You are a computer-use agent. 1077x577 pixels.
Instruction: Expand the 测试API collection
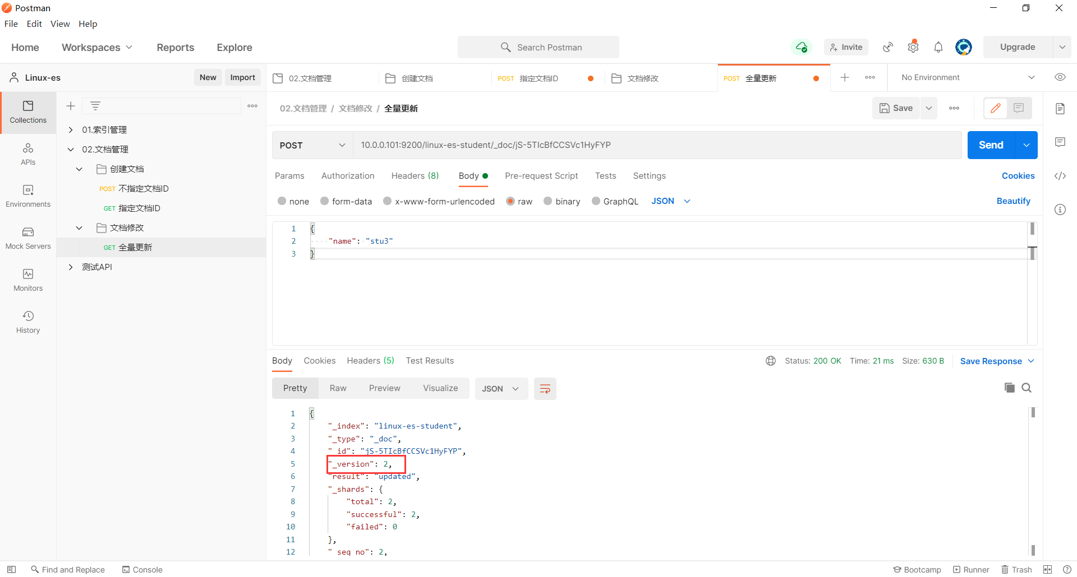click(71, 267)
